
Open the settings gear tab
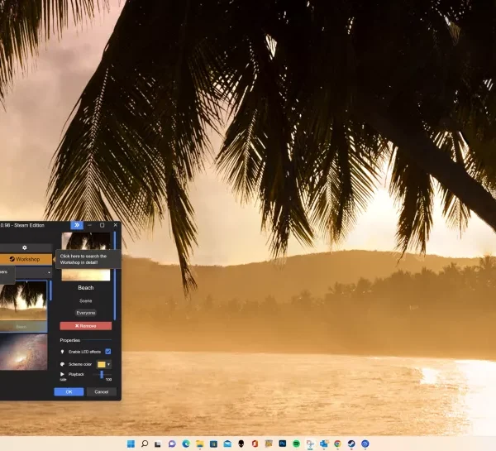tap(25, 247)
